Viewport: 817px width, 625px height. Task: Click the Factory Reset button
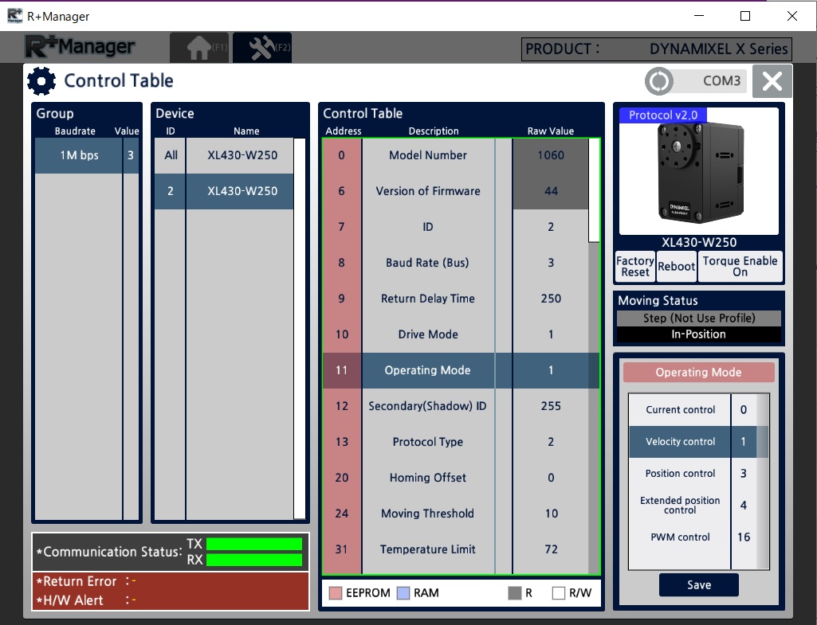[635, 267]
